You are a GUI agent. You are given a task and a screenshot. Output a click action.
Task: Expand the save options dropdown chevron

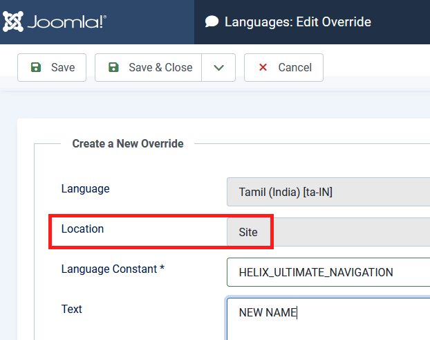tap(219, 67)
